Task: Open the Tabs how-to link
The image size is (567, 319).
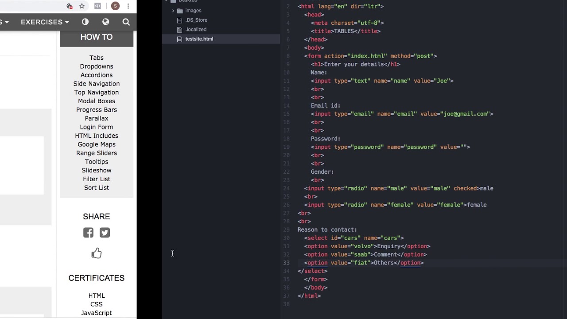Action: [97, 58]
